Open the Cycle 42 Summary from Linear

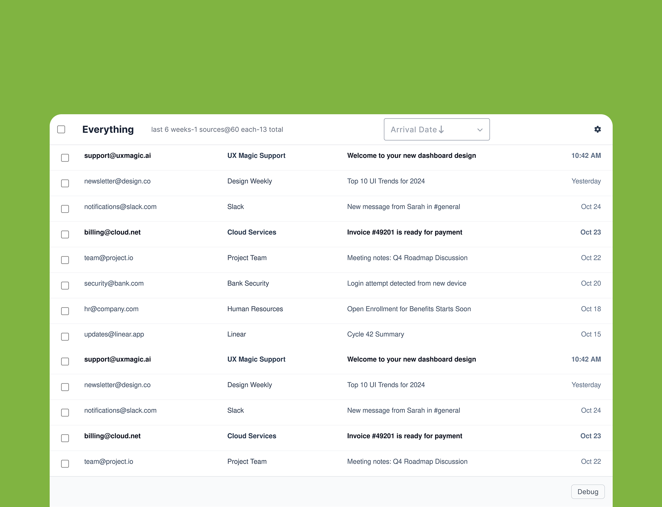(375, 334)
